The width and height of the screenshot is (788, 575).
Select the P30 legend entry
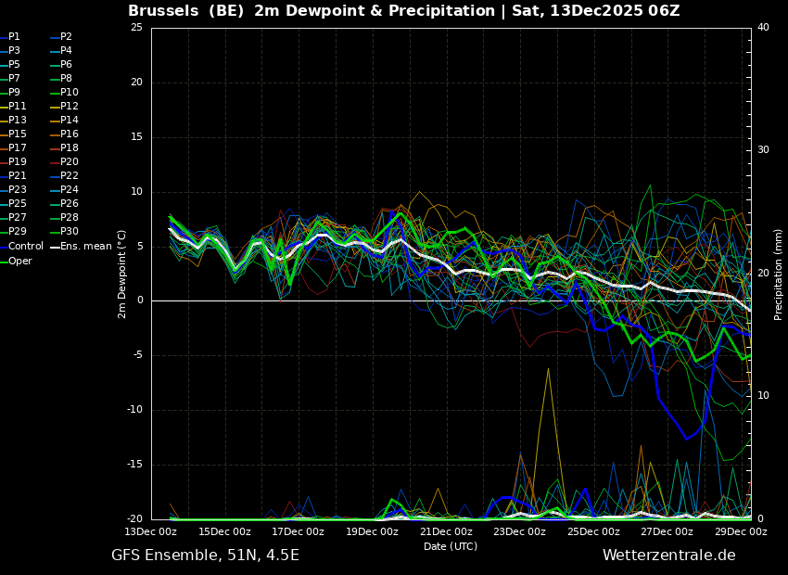tap(70, 232)
